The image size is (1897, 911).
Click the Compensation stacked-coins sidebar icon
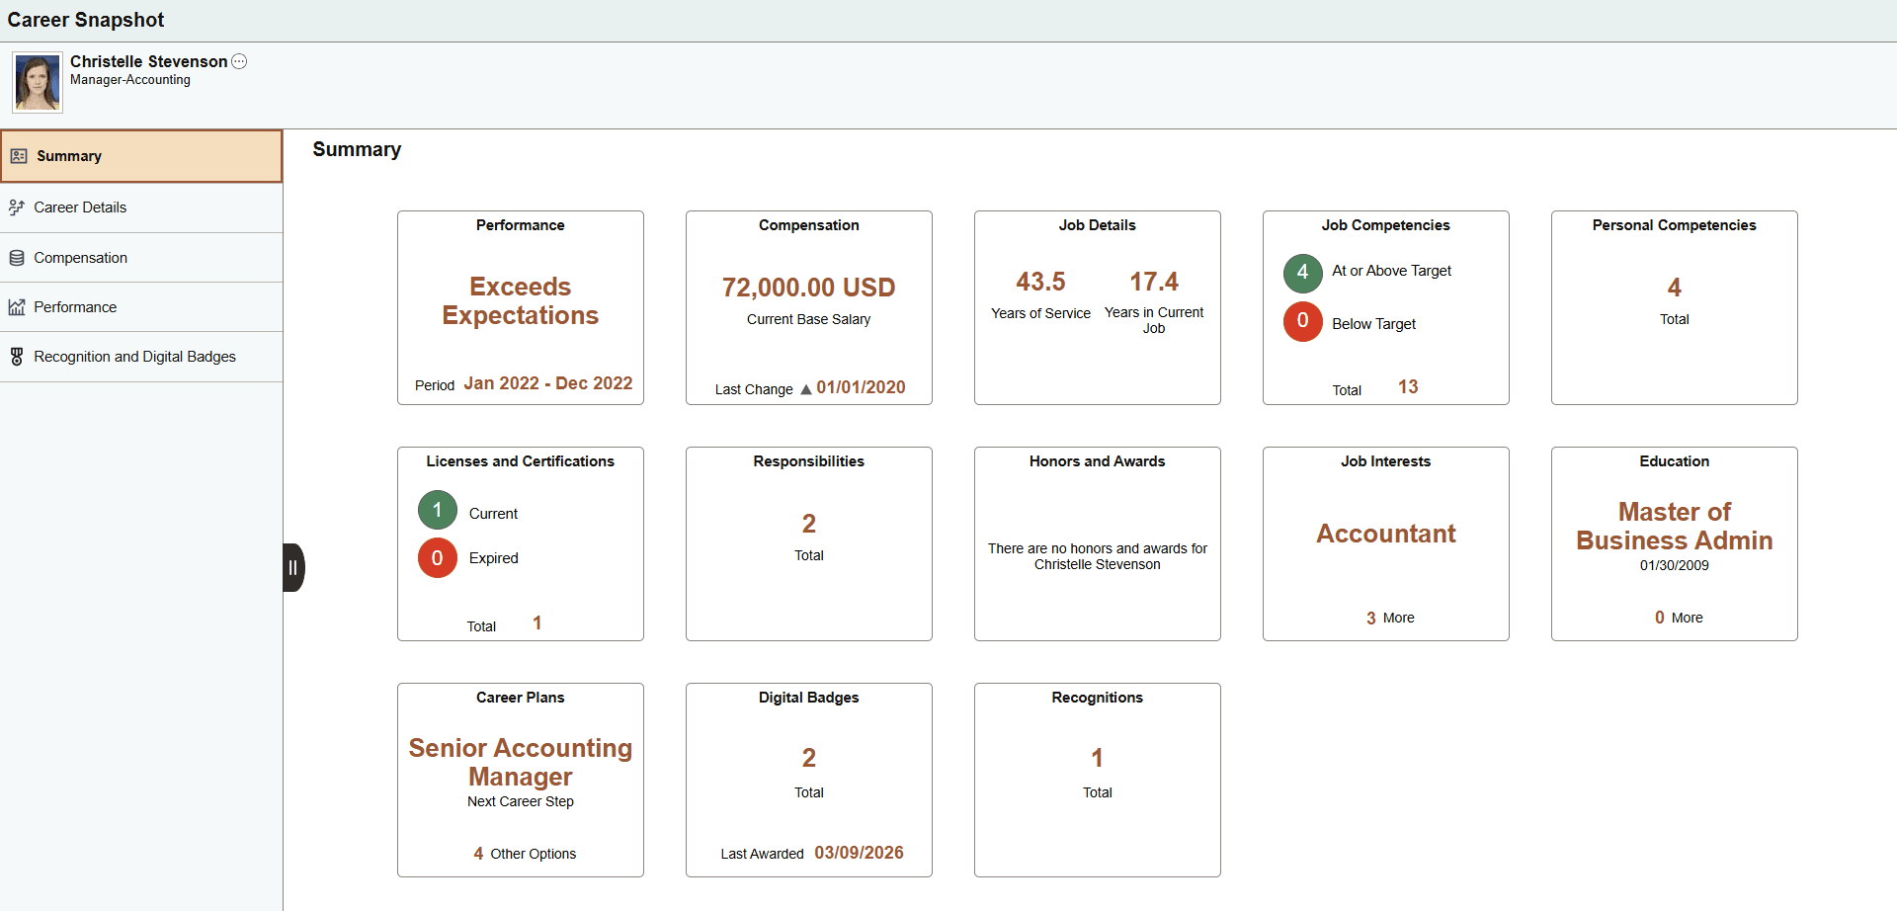click(x=17, y=258)
